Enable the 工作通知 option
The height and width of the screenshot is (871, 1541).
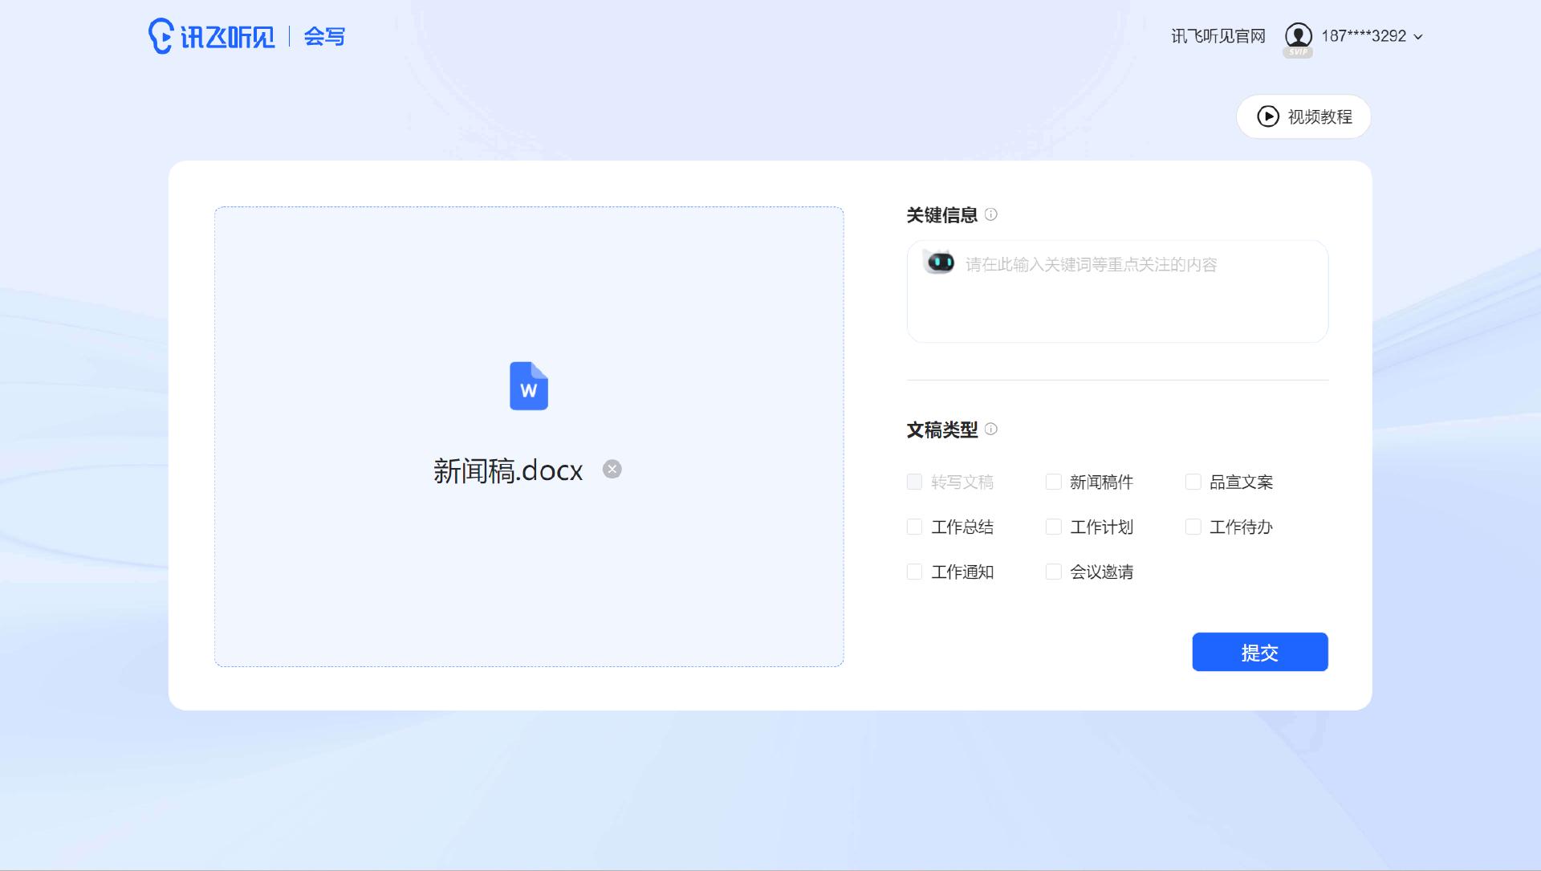(913, 571)
